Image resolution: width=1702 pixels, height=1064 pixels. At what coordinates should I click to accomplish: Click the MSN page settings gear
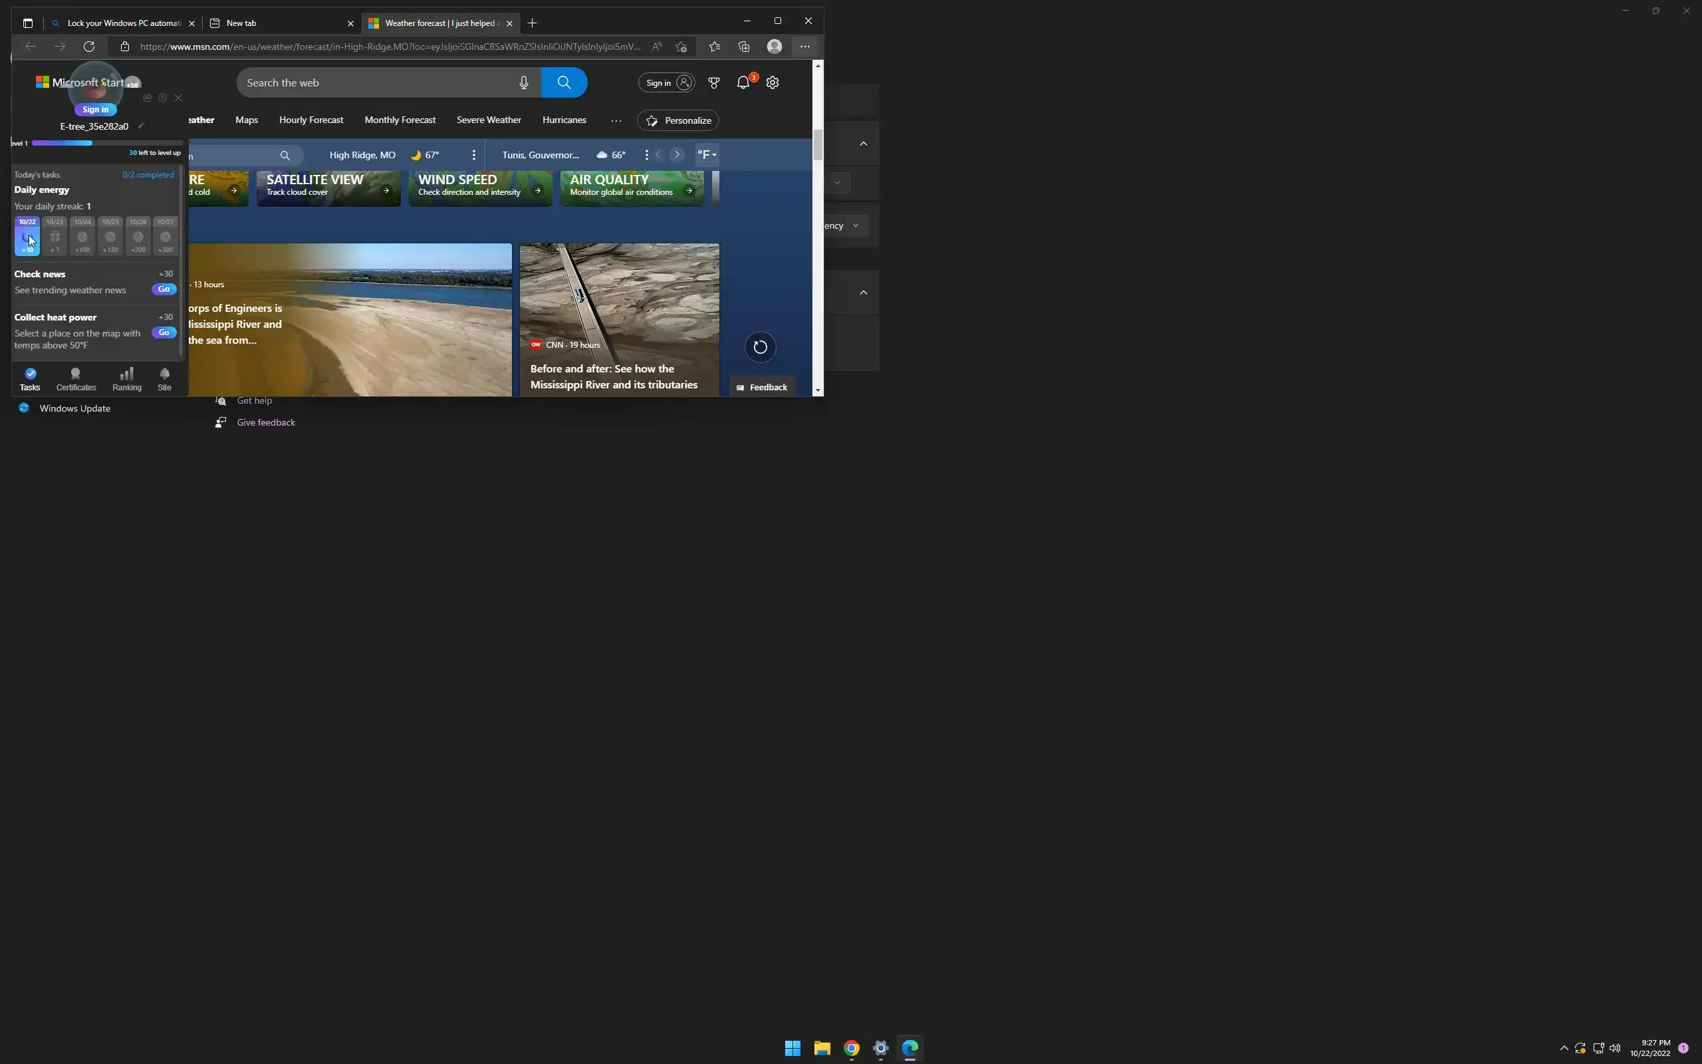[773, 82]
